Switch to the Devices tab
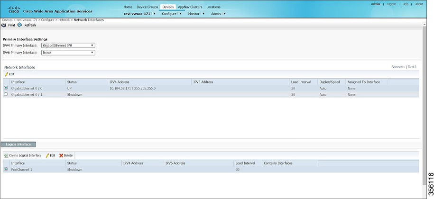 pos(168,7)
